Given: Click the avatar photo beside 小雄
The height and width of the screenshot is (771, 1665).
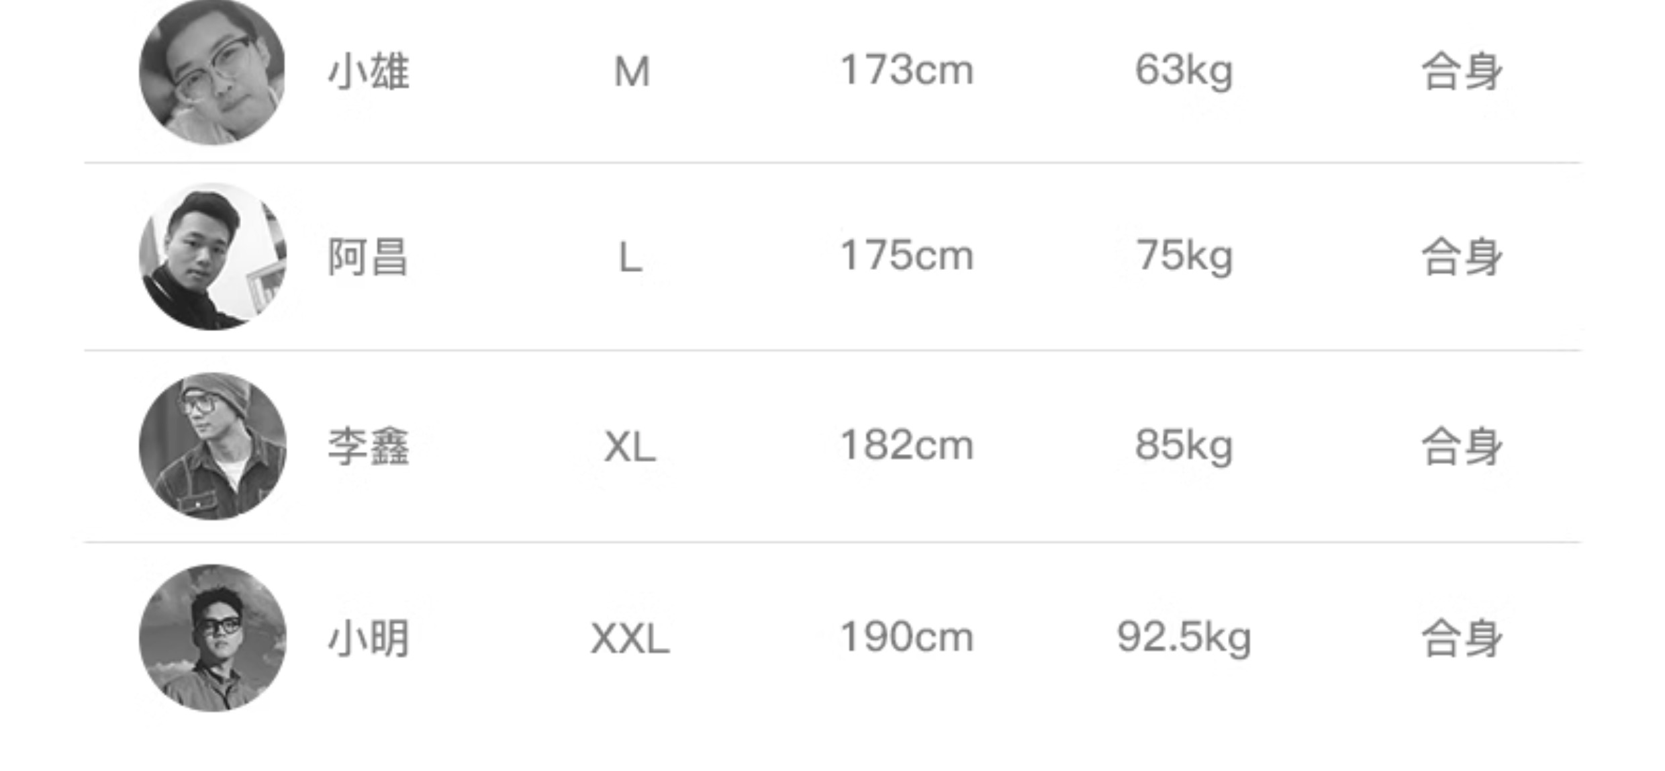Looking at the screenshot, I should pyautogui.click(x=212, y=71).
